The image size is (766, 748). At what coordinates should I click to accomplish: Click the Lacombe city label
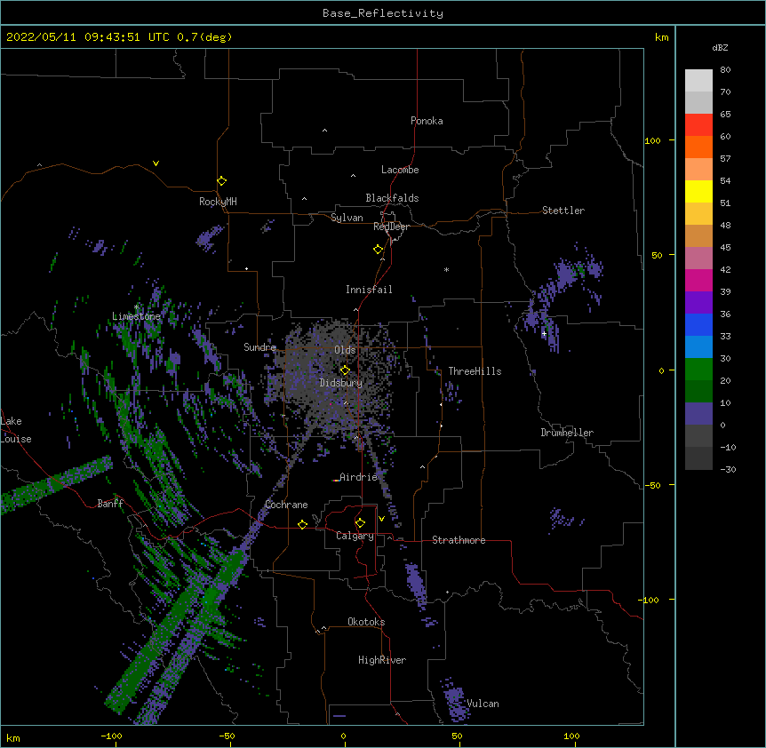[x=400, y=170]
